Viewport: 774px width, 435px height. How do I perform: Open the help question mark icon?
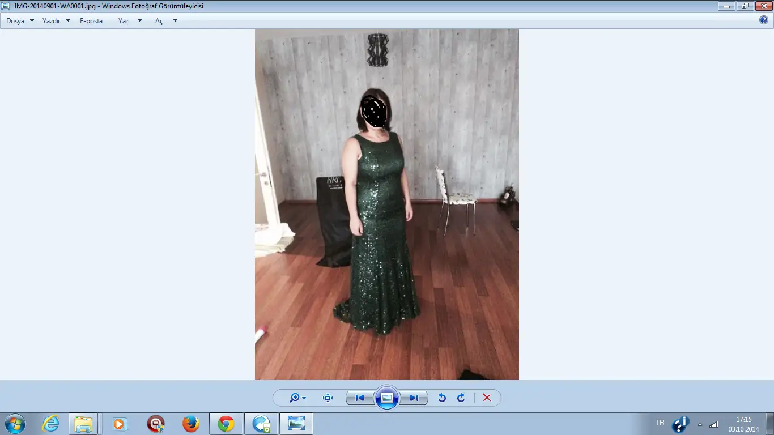[763, 20]
